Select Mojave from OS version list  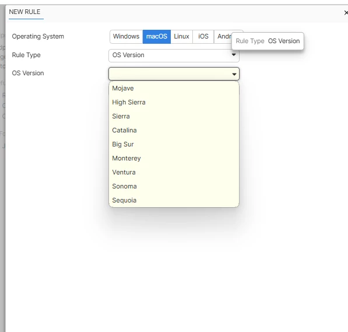[174, 88]
